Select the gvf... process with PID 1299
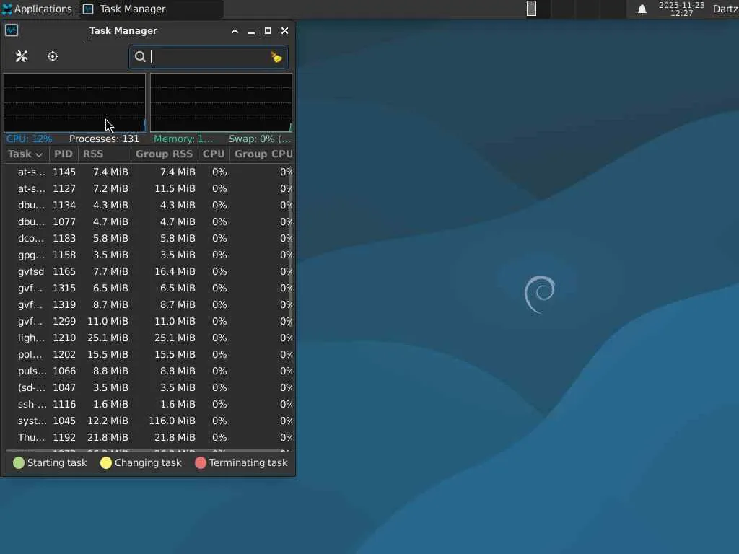 click(x=148, y=321)
